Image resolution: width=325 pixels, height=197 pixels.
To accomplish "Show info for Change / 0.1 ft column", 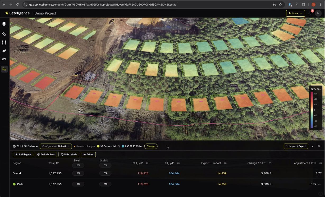I will click(x=270, y=163).
